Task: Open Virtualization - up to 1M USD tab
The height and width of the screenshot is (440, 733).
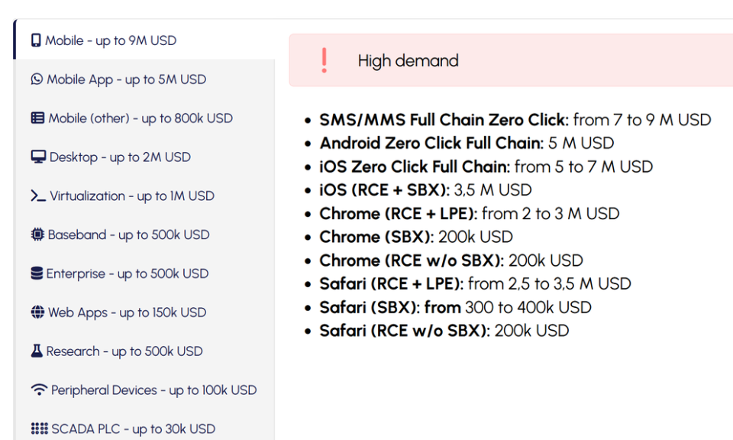Action: (132, 196)
